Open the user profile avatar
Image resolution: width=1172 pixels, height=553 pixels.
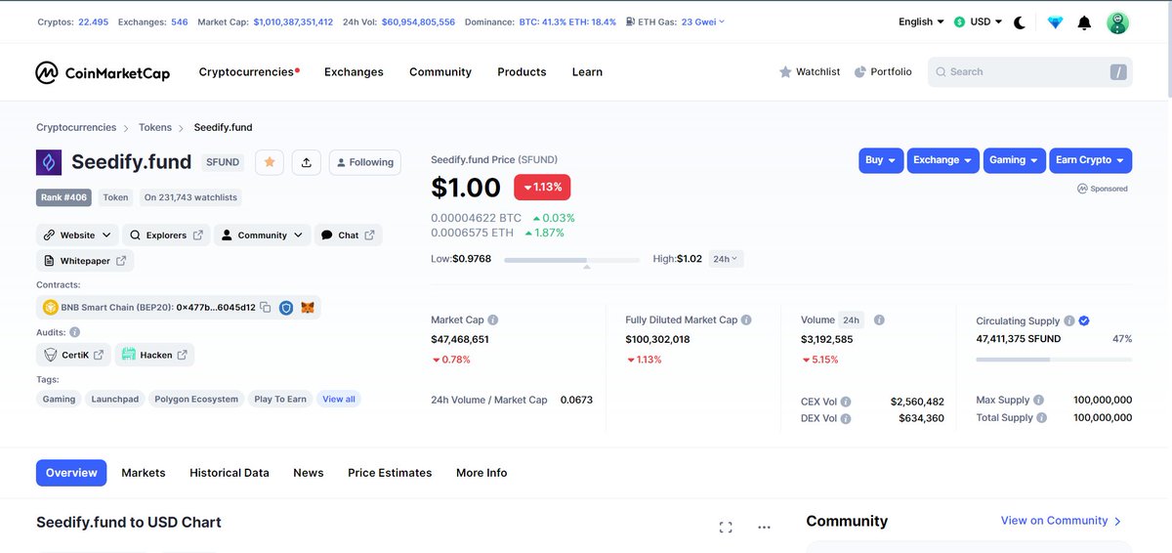coord(1117,22)
